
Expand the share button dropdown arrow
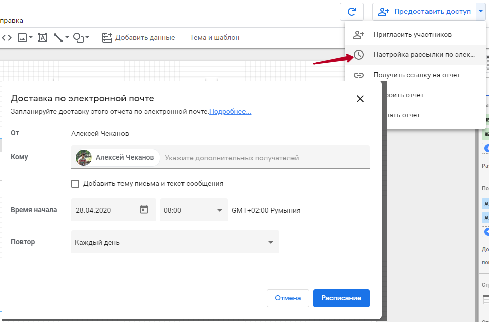[x=480, y=11]
